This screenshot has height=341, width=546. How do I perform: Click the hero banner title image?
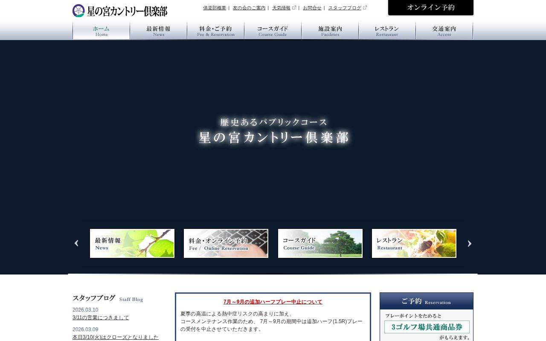pyautogui.click(x=274, y=131)
